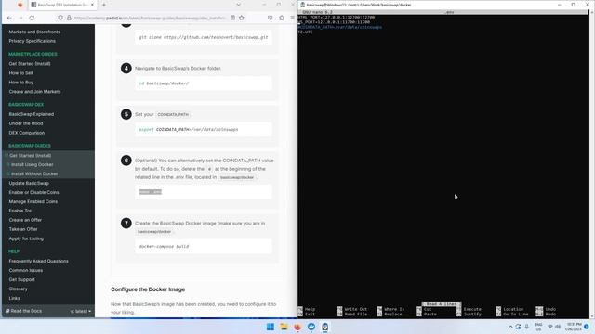The height and width of the screenshot is (334, 595).
Task: Open Apply for Listing page
Action: coord(26,238)
